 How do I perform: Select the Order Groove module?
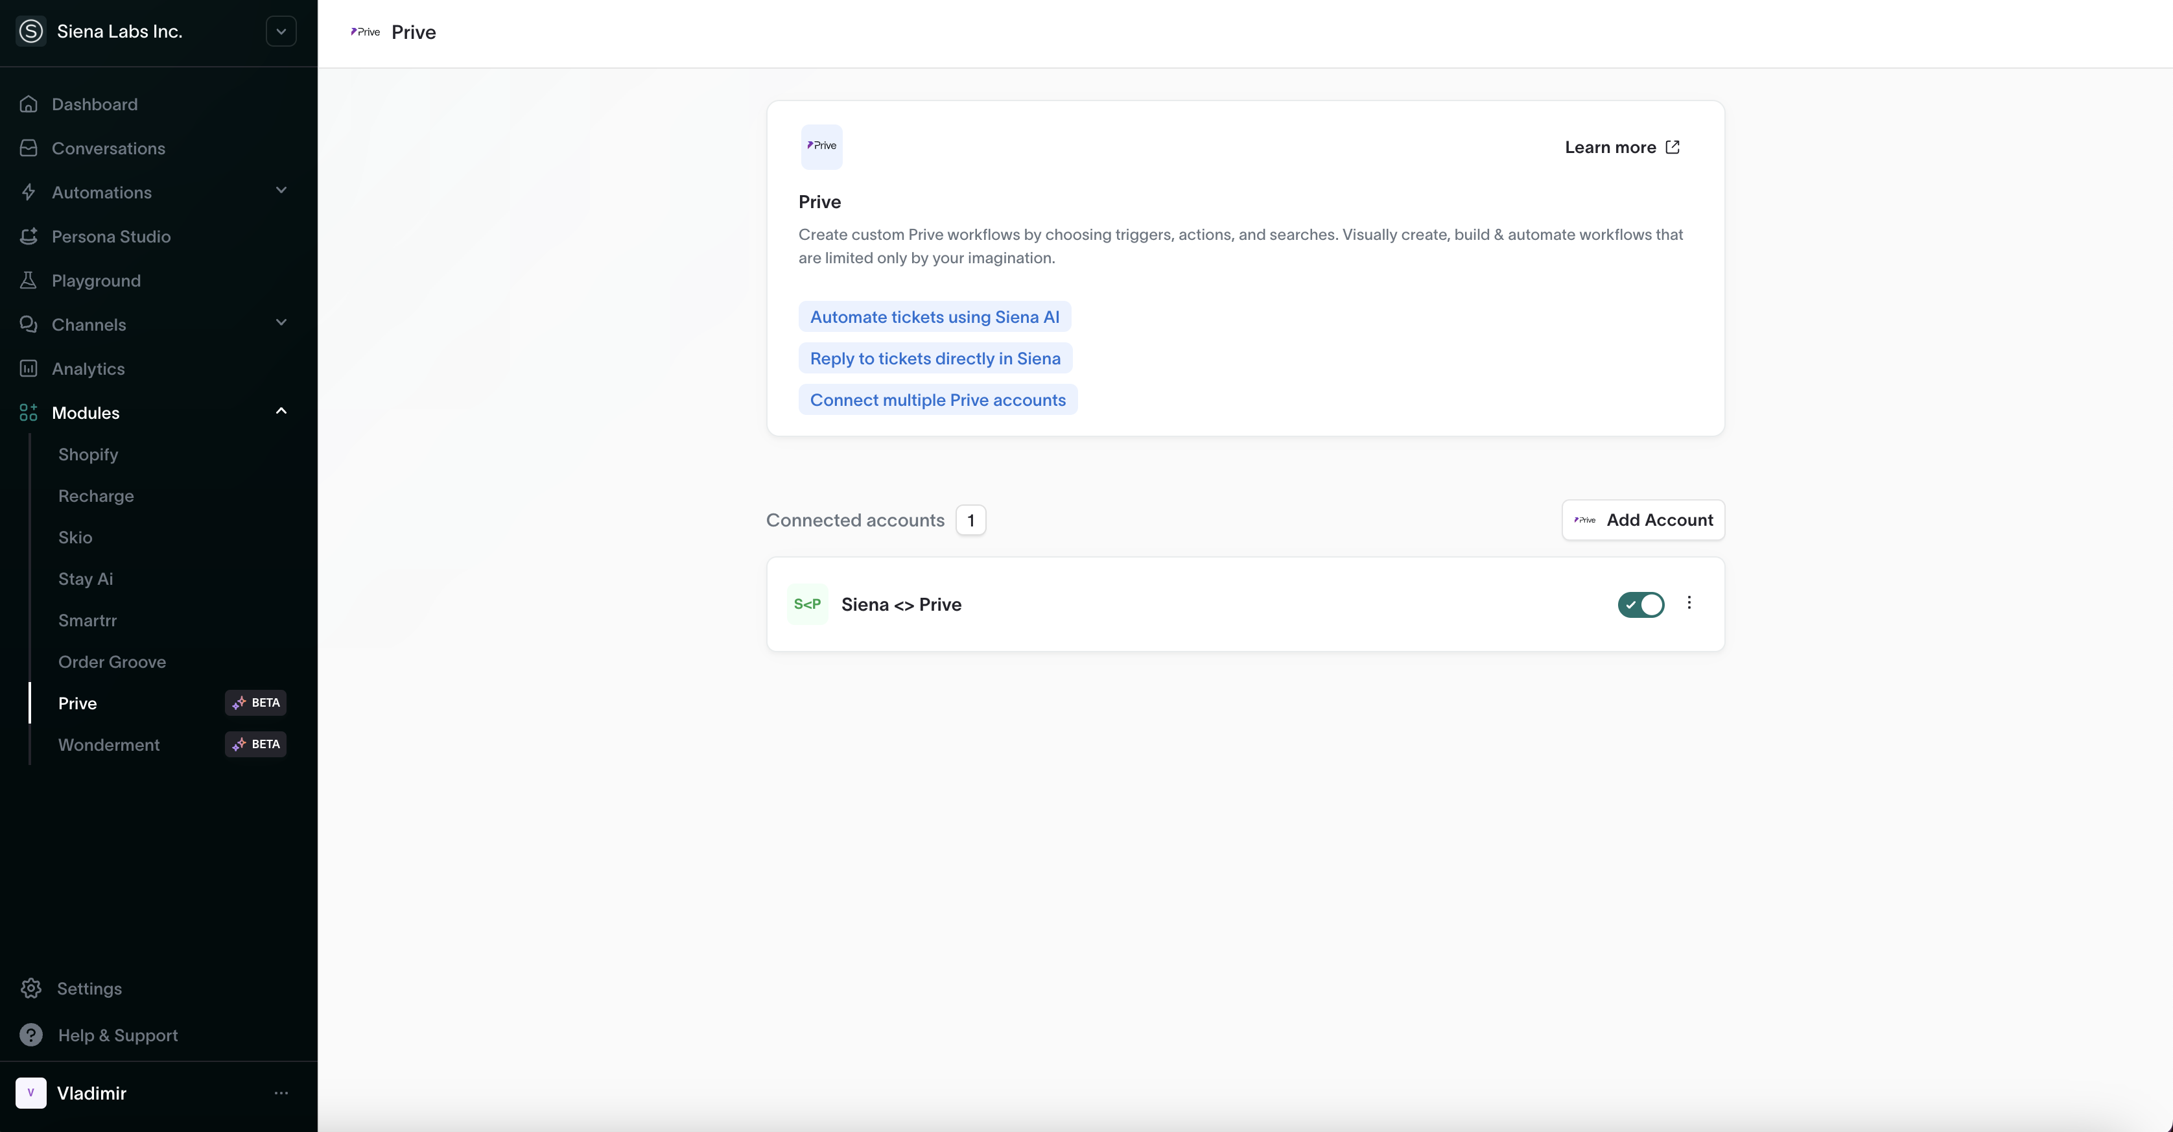(x=112, y=662)
